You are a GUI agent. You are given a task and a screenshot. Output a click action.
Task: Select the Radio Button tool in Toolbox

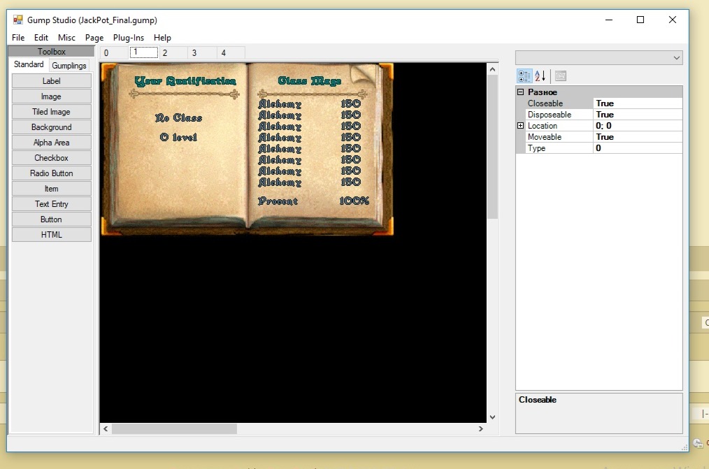click(51, 173)
